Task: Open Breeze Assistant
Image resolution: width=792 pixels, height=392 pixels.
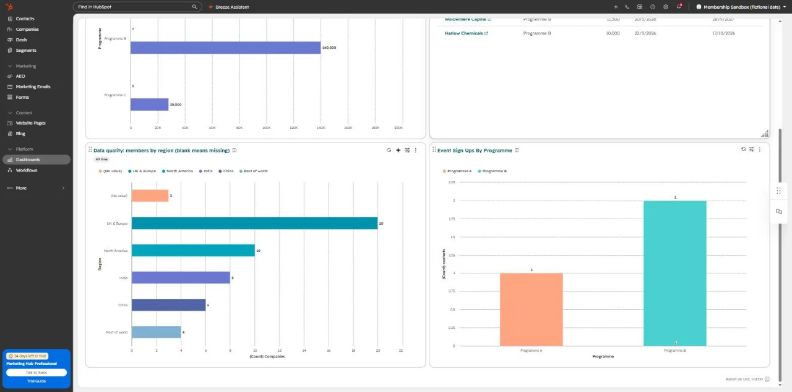Action: (229, 7)
